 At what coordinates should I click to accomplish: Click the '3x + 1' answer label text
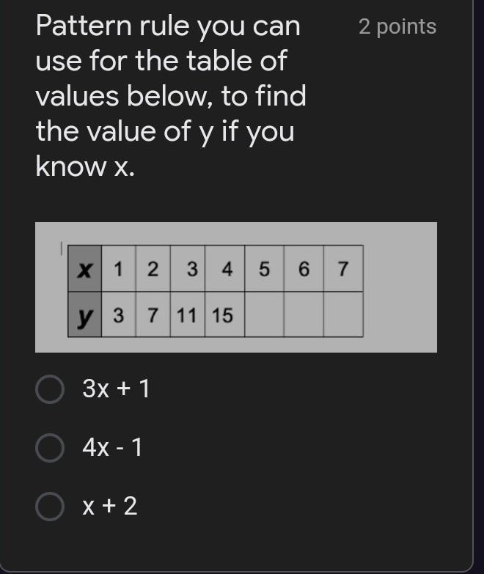pos(116,389)
